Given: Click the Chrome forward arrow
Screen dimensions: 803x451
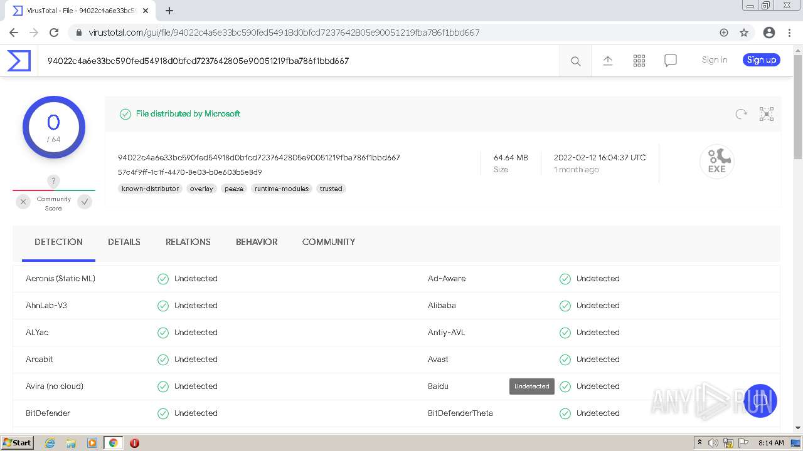Looking at the screenshot, I should click(34, 33).
